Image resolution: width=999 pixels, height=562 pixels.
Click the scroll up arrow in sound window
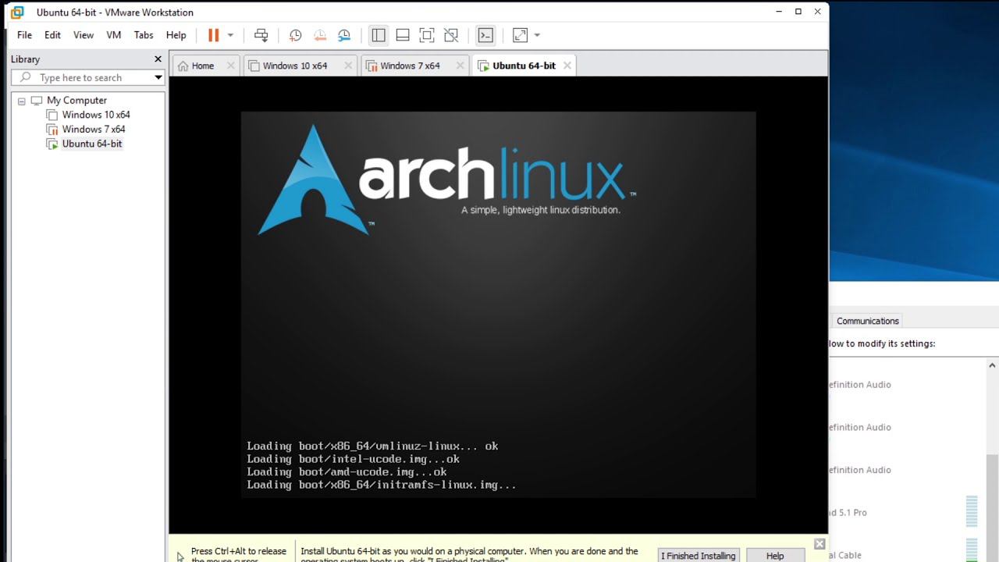992,365
